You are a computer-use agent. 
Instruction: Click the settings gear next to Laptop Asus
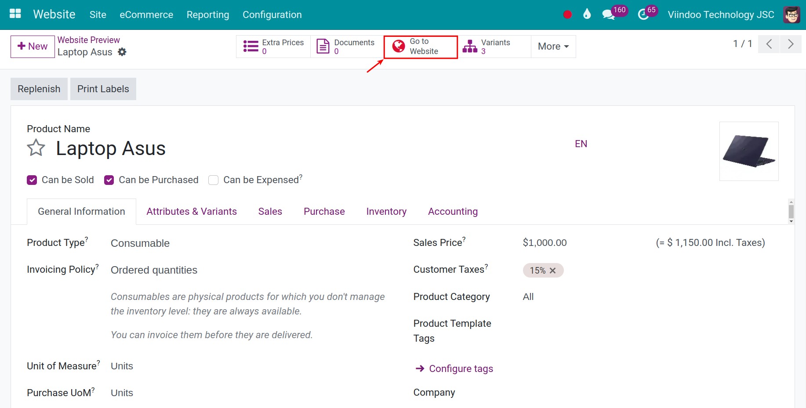click(x=122, y=52)
